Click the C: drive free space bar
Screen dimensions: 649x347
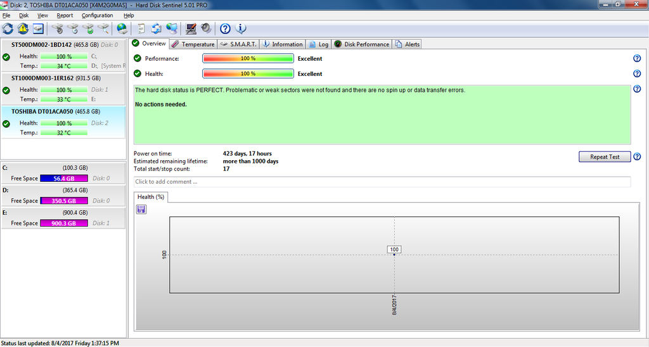pos(65,179)
